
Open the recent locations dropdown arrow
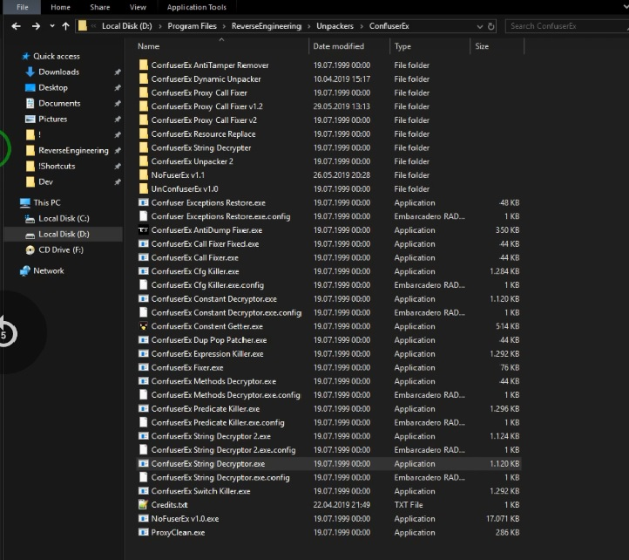point(52,26)
